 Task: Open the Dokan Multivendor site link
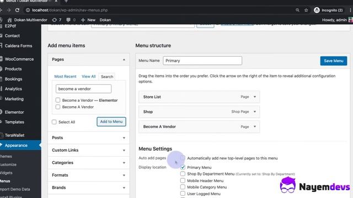click(31, 20)
